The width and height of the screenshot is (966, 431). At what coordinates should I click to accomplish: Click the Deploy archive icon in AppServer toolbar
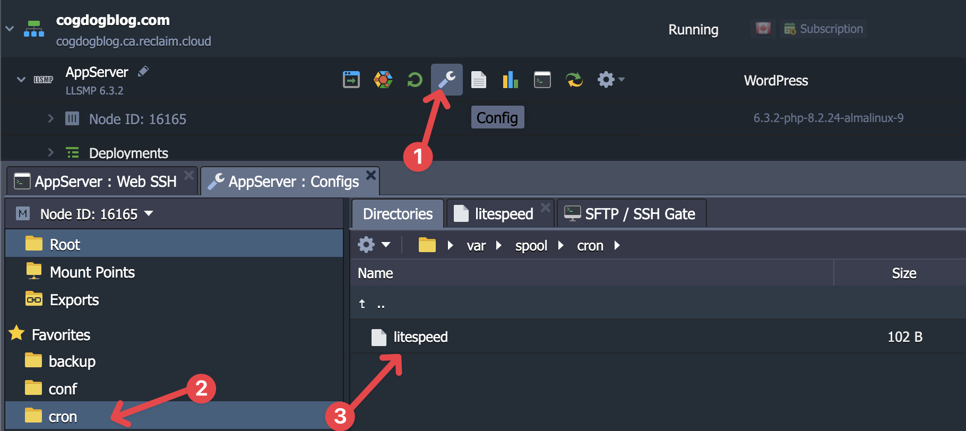[351, 80]
